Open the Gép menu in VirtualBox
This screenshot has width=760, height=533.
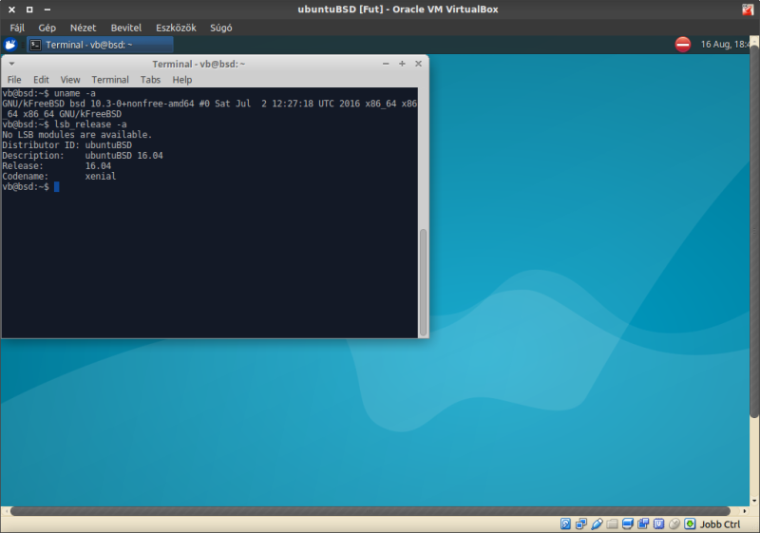point(47,28)
